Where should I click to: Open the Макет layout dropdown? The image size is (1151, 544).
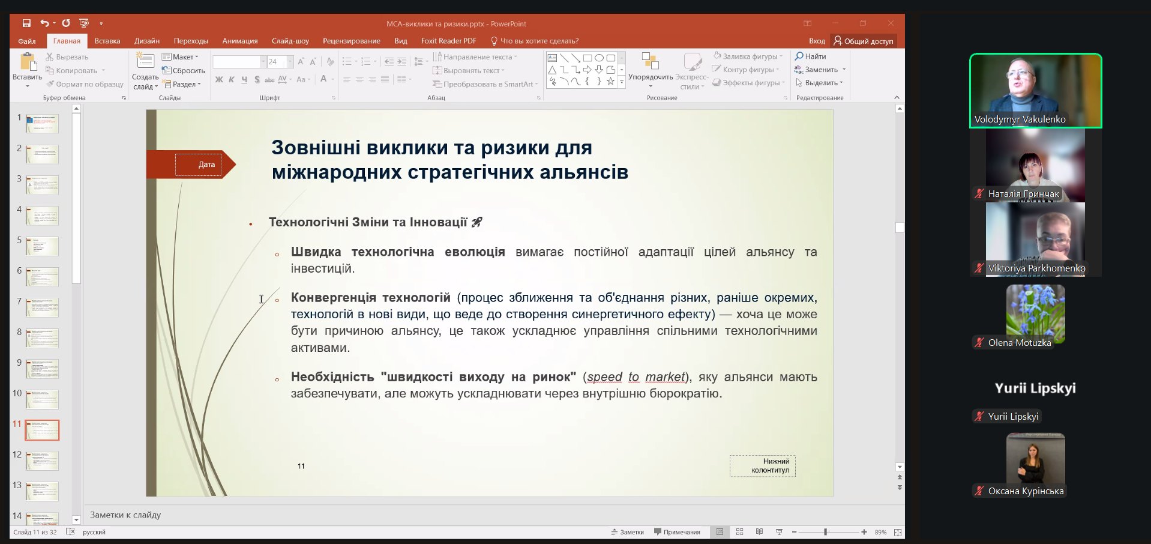click(x=180, y=57)
